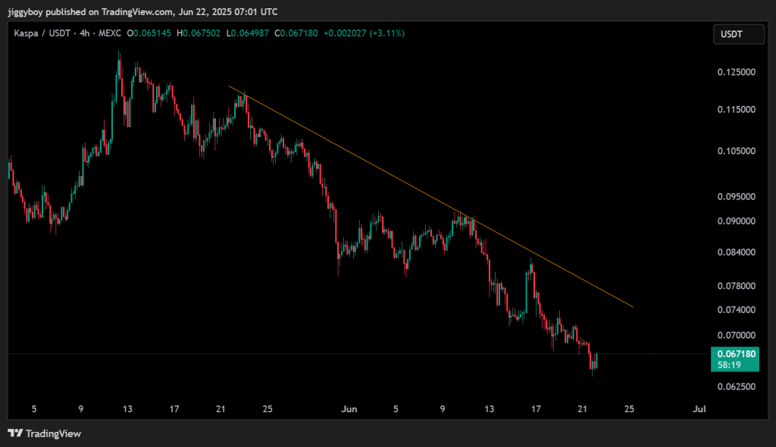Click the percentage change +3.11% label
776x447 pixels.
(x=387, y=33)
